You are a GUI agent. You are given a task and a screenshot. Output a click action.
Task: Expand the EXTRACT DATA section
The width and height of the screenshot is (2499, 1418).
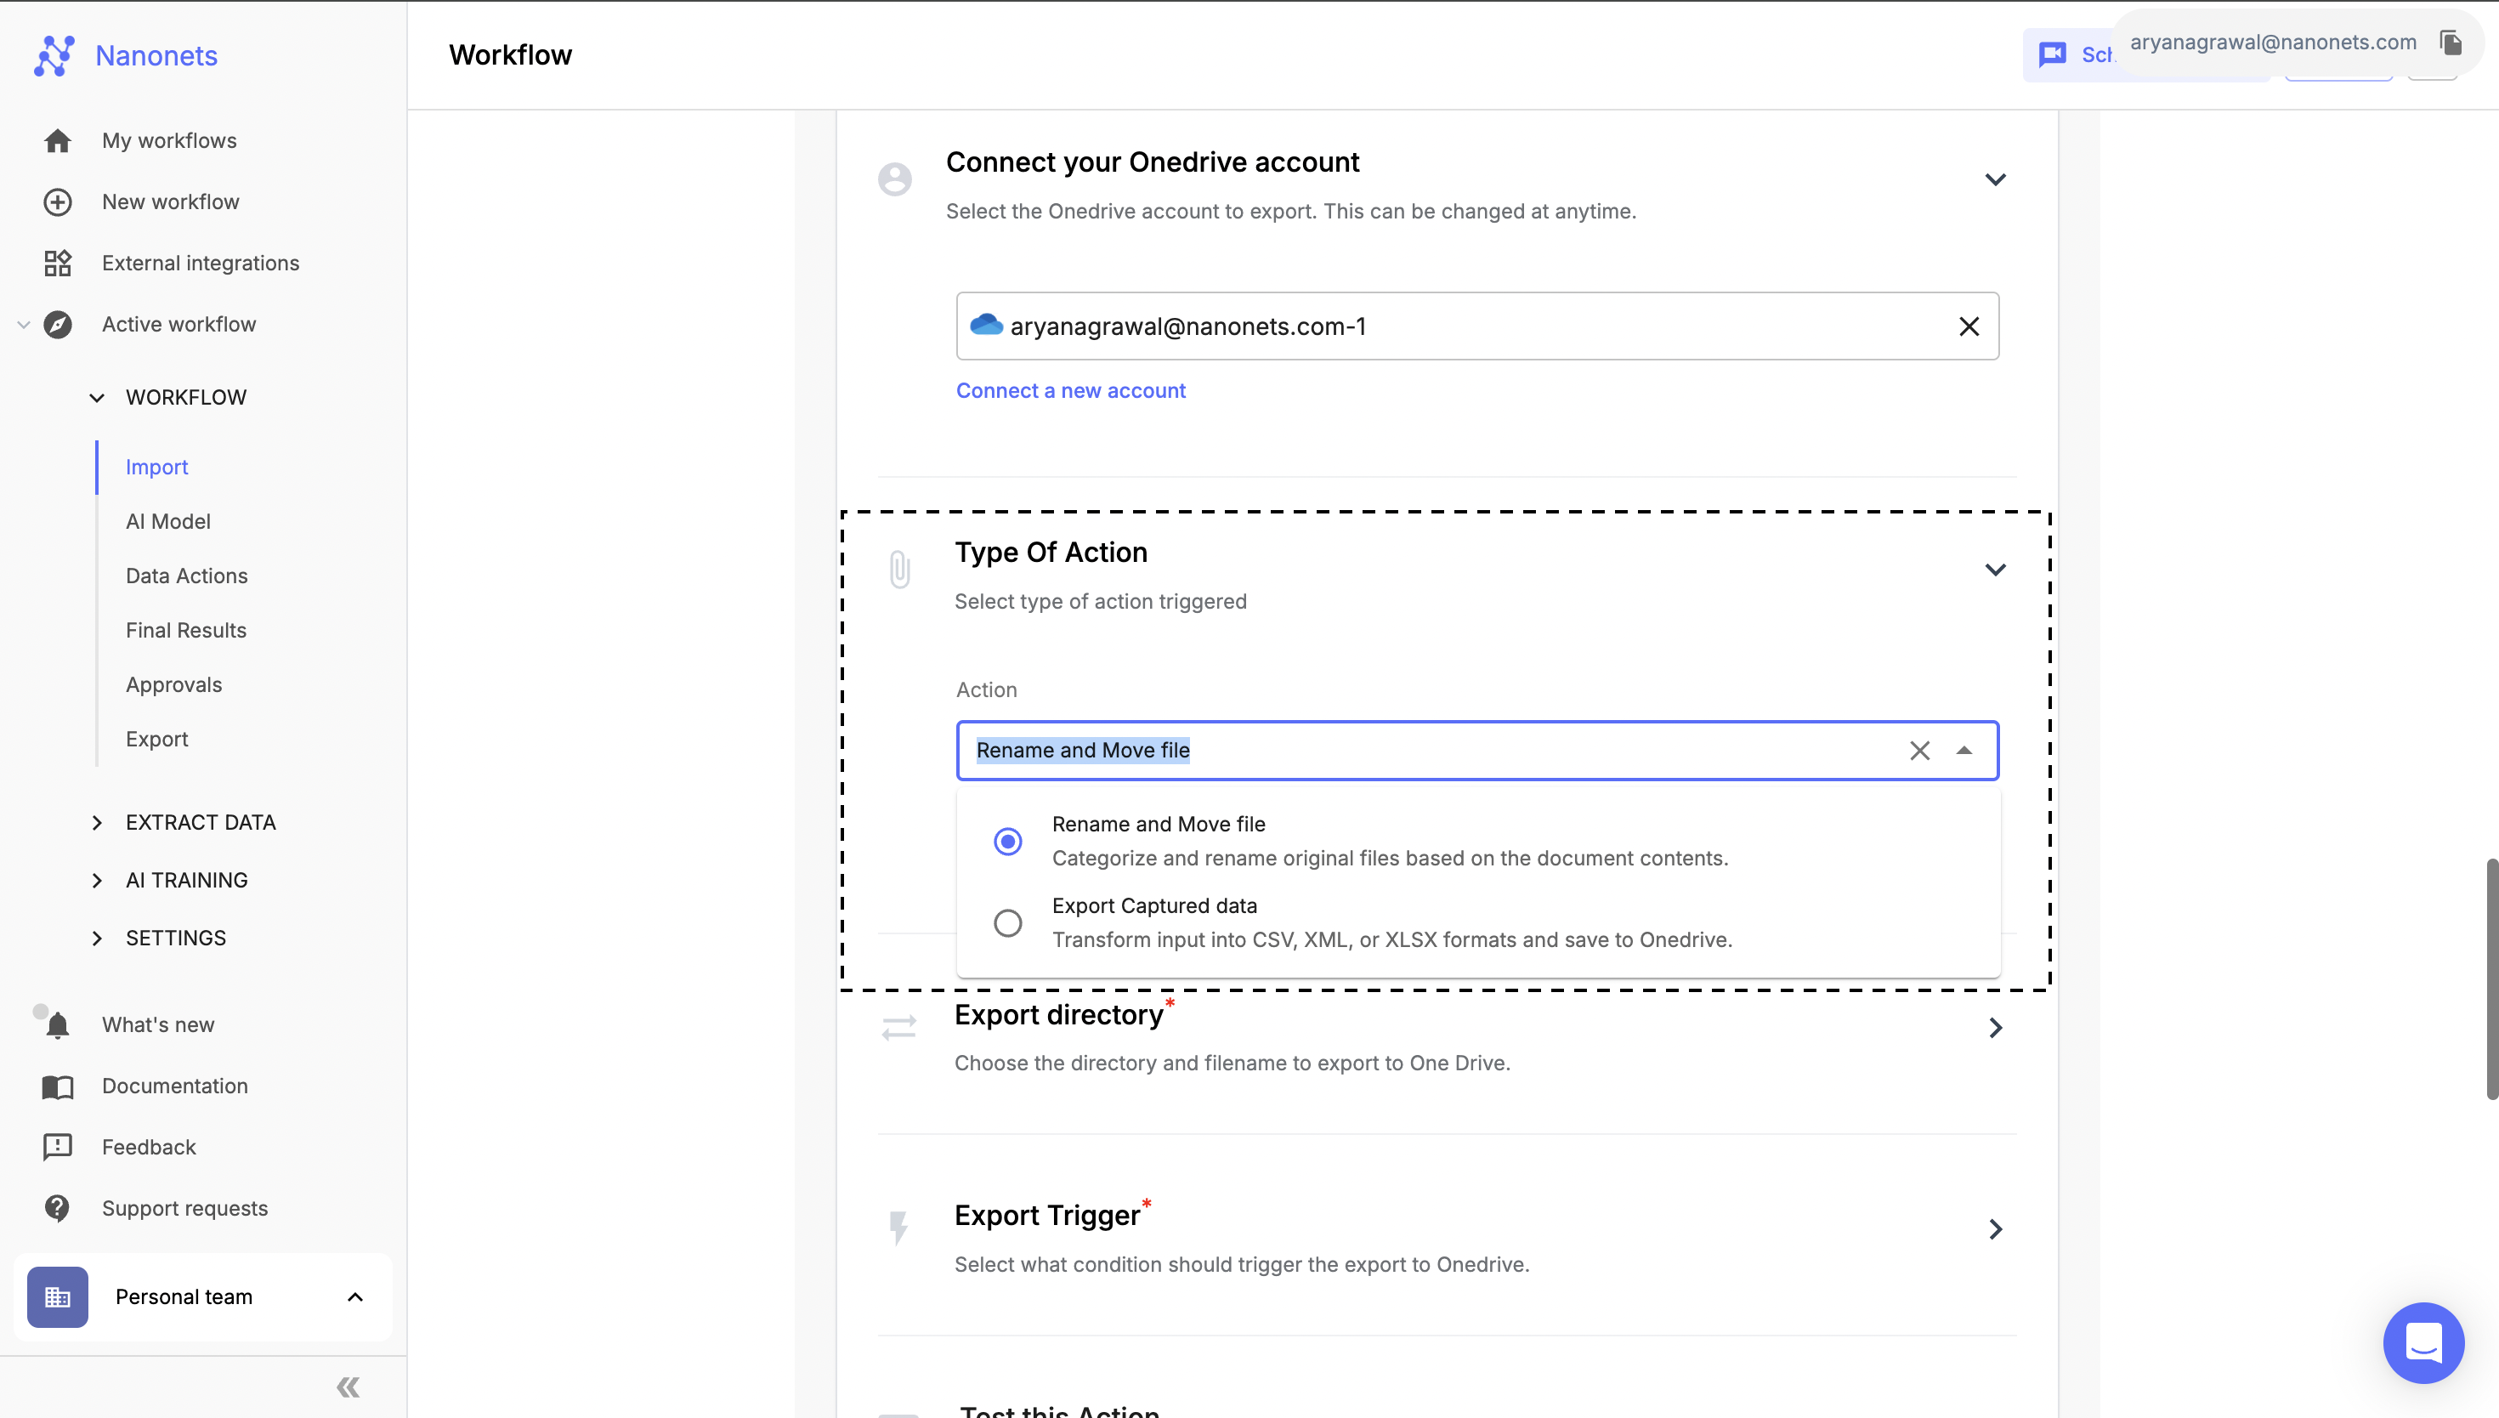click(x=96, y=823)
